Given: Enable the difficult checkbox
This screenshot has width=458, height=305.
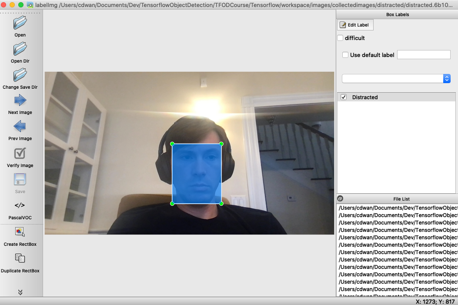Looking at the screenshot, I should coord(340,38).
